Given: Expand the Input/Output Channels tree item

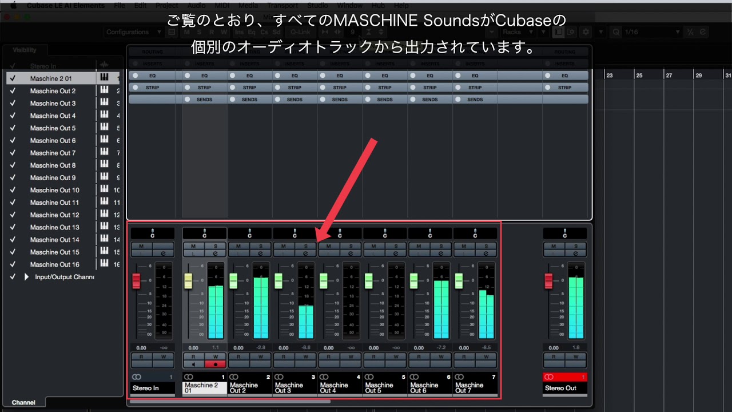Looking at the screenshot, I should click(x=26, y=277).
